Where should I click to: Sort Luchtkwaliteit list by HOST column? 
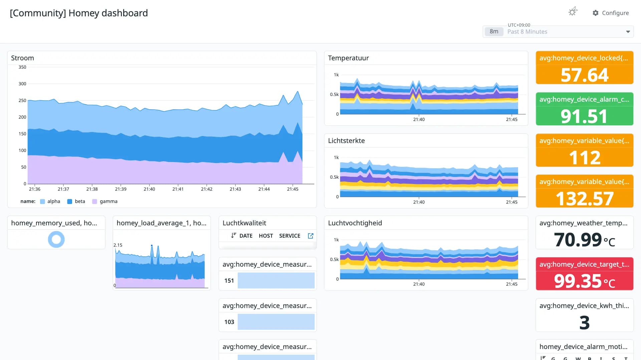[266, 236]
